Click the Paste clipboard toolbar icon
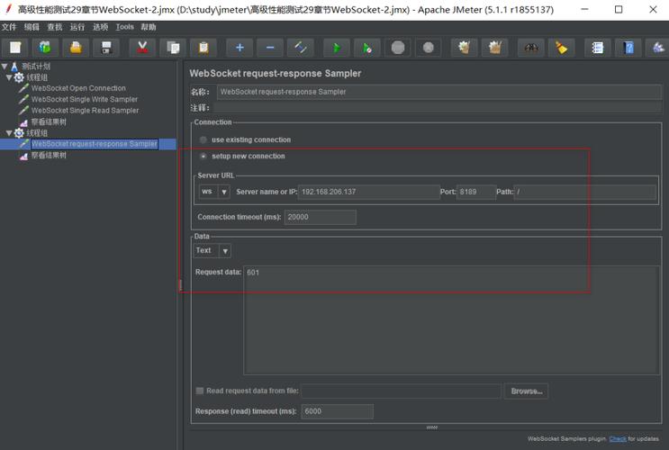 click(x=203, y=48)
